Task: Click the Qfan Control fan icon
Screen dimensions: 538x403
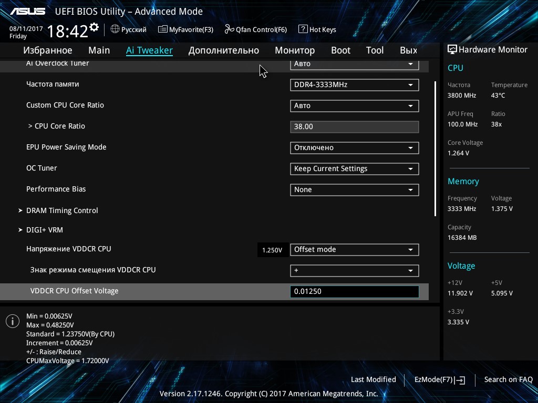Action: [229, 29]
